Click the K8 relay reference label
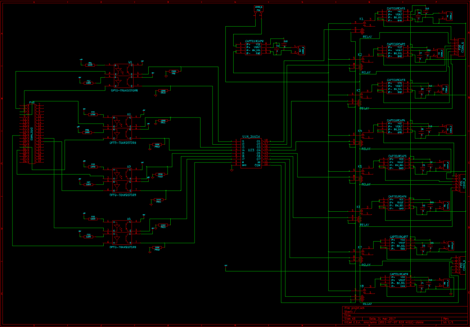The width and height of the screenshot is (470, 327). coord(362,286)
